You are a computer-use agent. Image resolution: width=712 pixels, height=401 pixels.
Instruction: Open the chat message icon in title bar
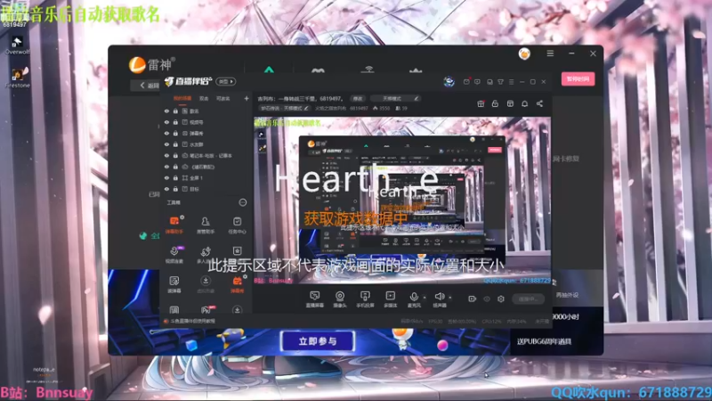pyautogui.click(x=477, y=82)
